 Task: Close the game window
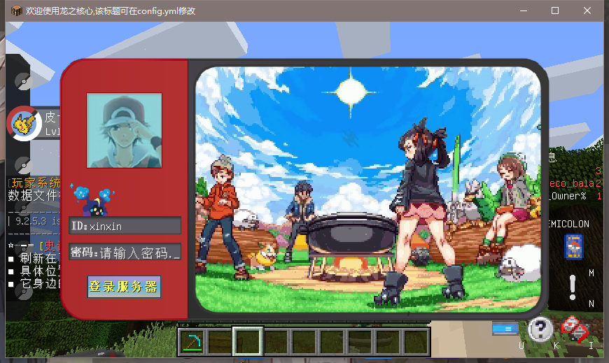pos(587,10)
